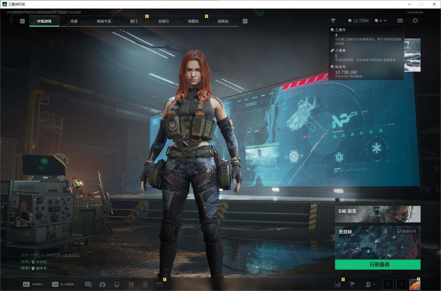Open the statistics bar chart icon
Image resolution: width=441 pixels, height=291 pixels.
pyautogui.click(x=337, y=284)
